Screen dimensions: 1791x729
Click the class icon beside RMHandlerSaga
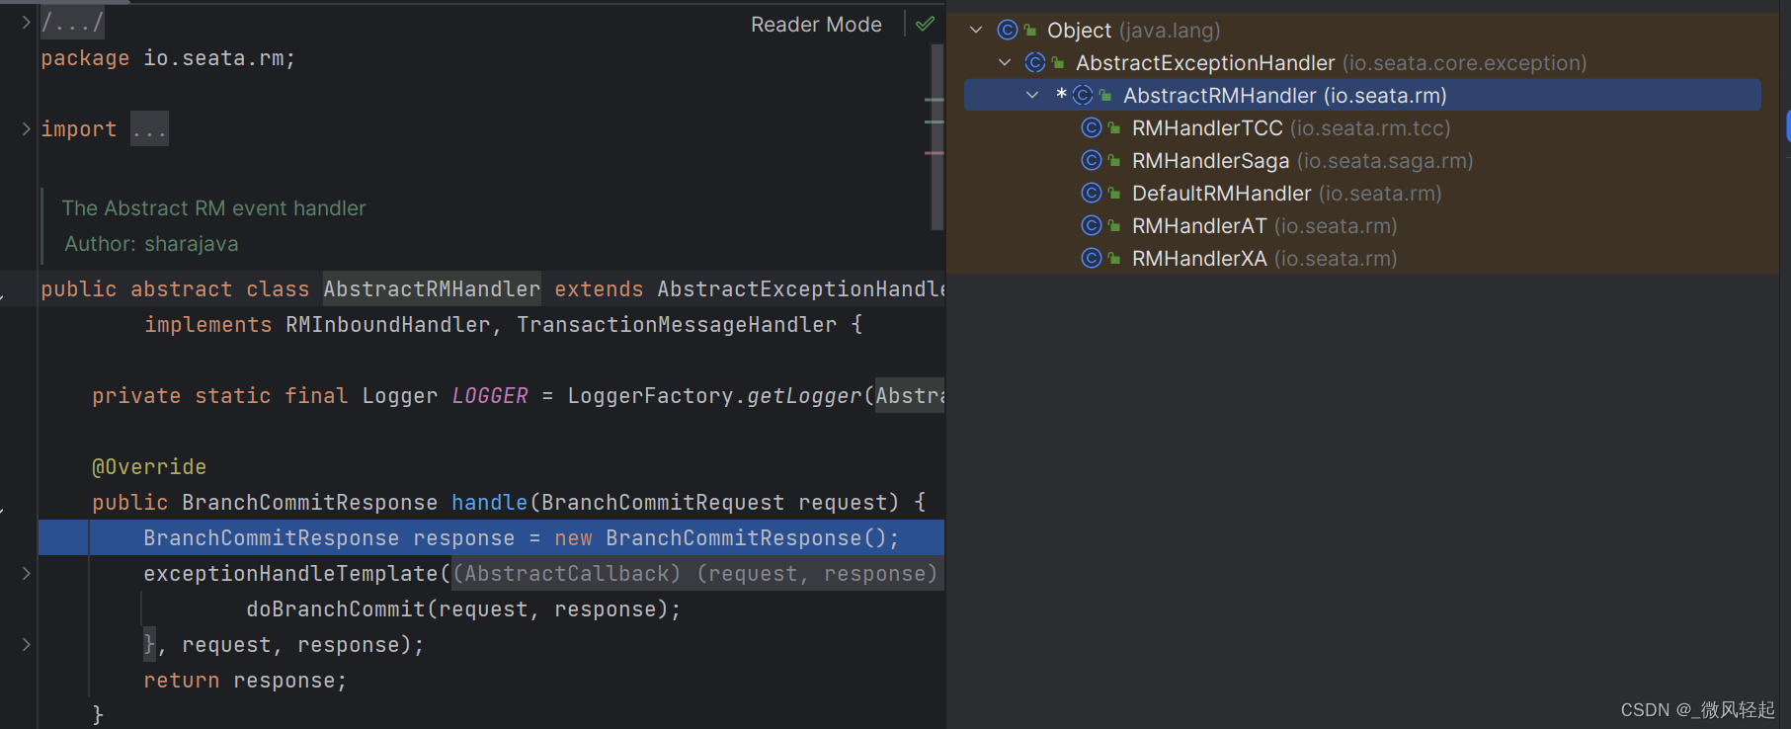pos(1092,161)
